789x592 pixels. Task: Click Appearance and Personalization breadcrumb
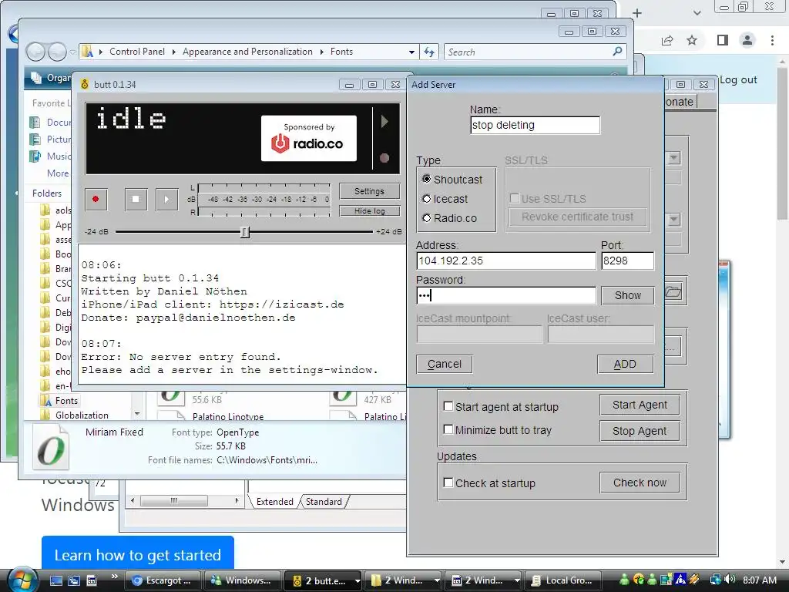point(247,52)
